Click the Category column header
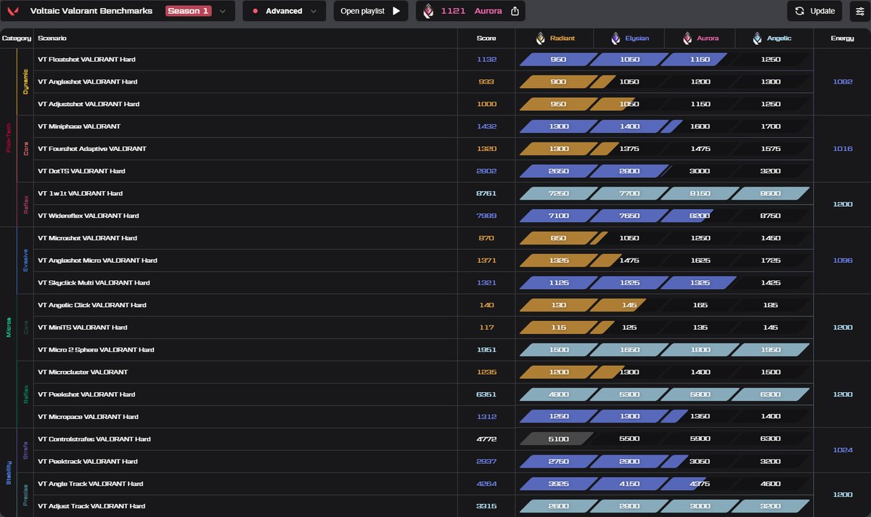The height and width of the screenshot is (517, 871). (17, 38)
